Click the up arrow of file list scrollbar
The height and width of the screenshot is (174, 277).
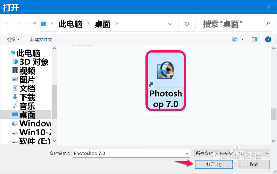tap(274, 49)
